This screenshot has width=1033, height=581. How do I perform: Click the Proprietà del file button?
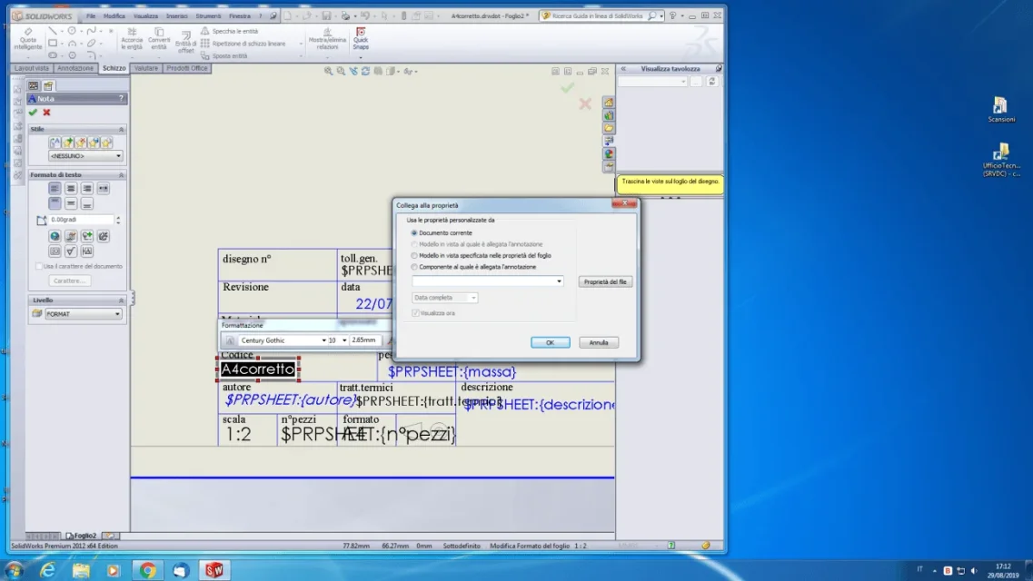pyautogui.click(x=605, y=281)
